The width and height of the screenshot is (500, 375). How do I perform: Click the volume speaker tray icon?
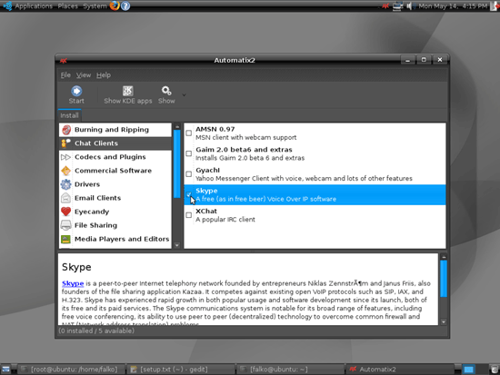[x=410, y=5]
